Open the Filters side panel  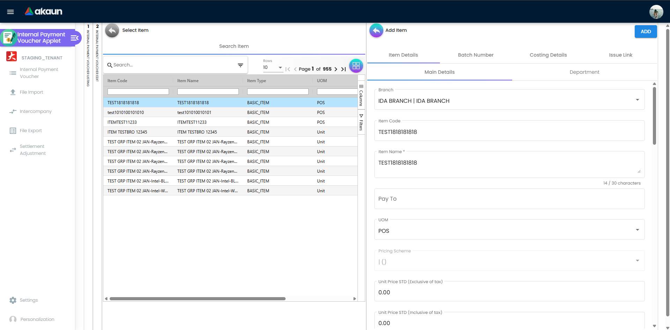361,122
